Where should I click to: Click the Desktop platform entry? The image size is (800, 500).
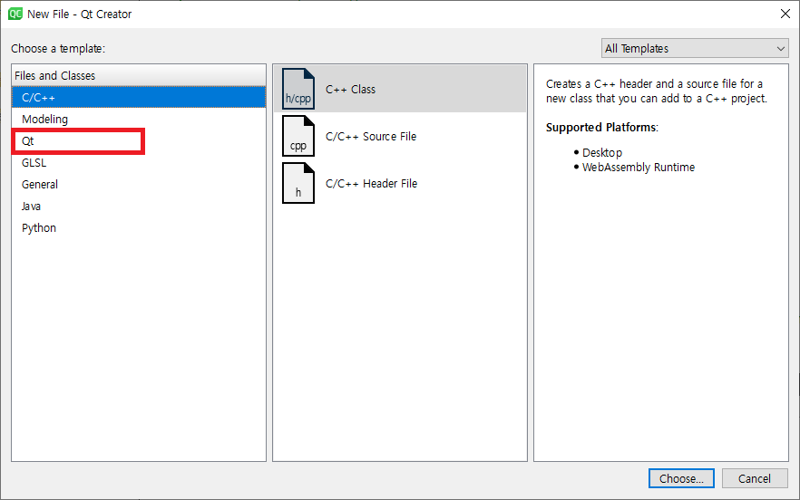(x=602, y=153)
